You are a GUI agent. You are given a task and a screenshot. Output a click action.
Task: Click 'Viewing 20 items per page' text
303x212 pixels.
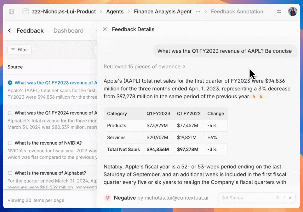[x=36, y=200]
